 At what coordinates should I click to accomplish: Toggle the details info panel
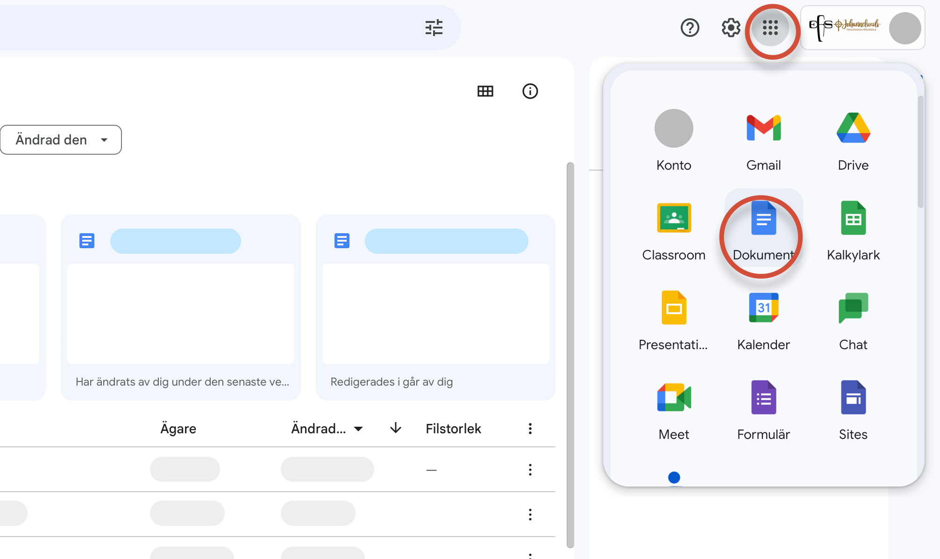click(x=530, y=91)
